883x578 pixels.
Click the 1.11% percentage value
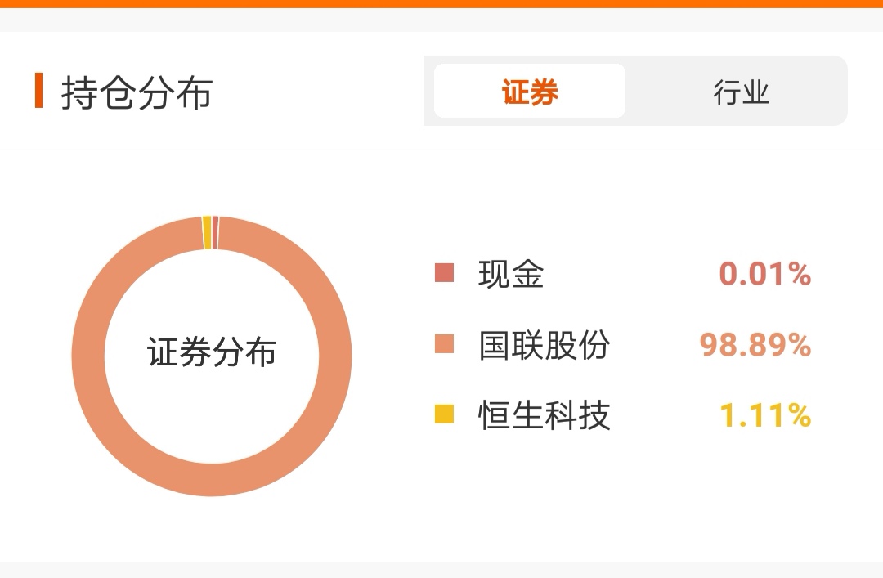click(765, 415)
